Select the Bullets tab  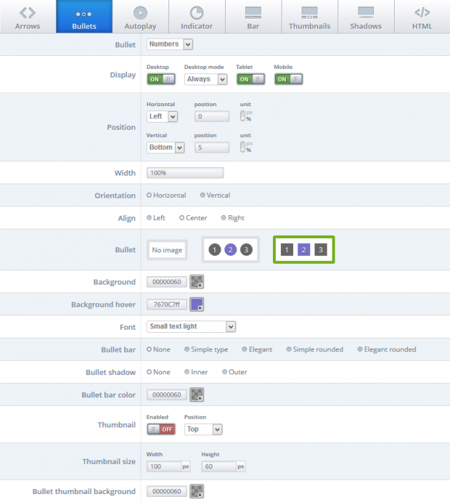[84, 18]
